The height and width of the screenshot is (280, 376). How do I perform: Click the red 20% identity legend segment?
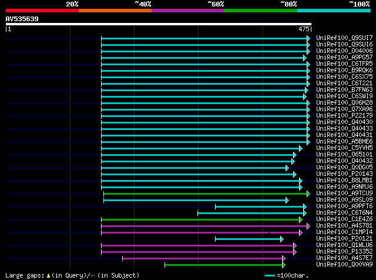click(x=42, y=11)
